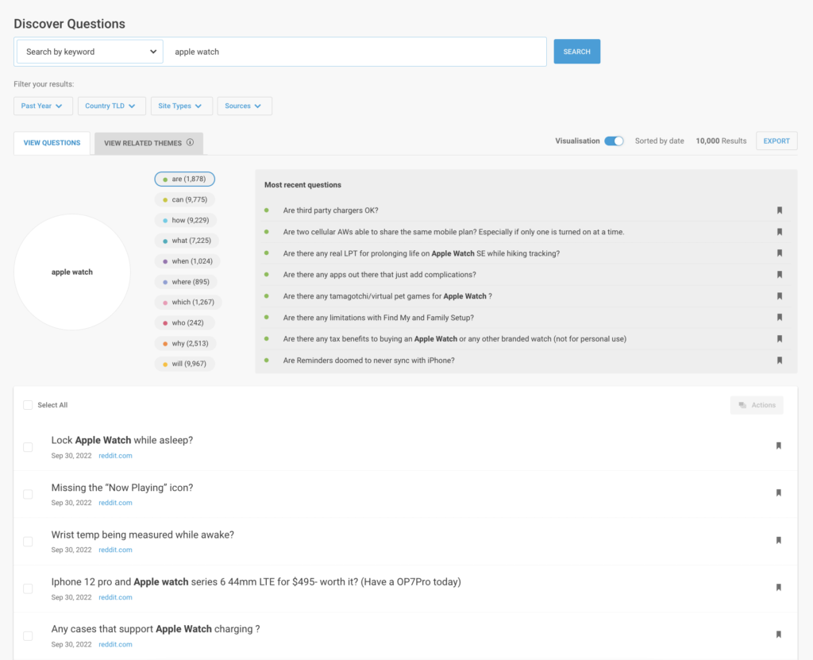Check the Select All checkbox
This screenshot has height=660, width=813.
(x=28, y=405)
